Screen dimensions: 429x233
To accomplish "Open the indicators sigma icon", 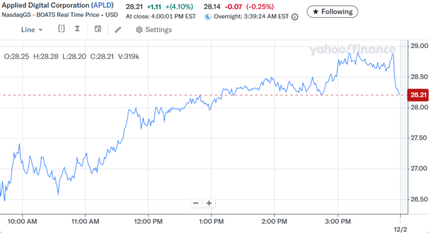I will (x=77, y=29).
